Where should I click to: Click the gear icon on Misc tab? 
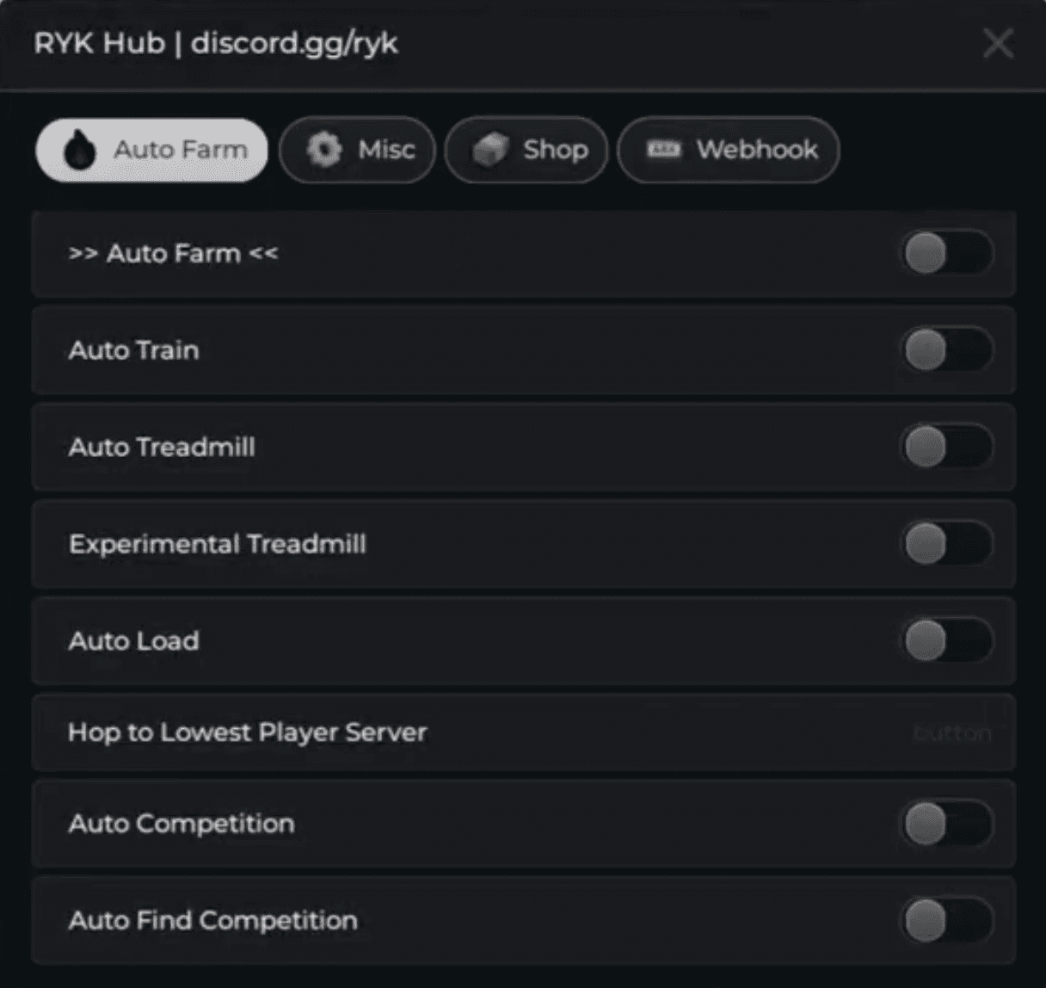324,150
